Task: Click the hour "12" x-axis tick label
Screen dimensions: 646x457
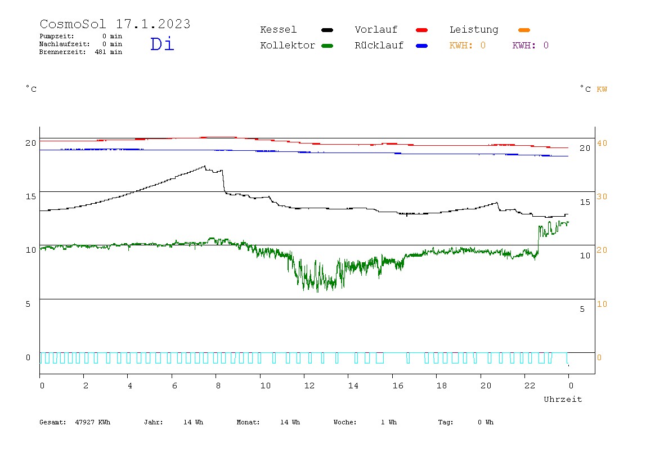Action: coord(309,386)
